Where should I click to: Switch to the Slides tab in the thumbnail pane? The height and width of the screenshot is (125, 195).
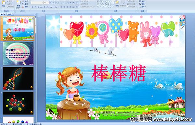[x=3, y=14]
